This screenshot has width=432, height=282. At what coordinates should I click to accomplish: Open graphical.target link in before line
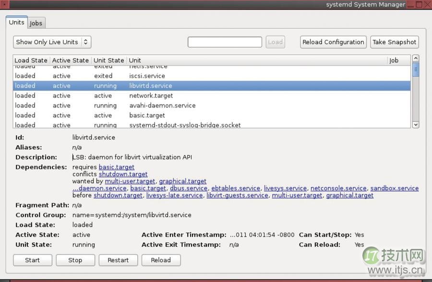(349, 195)
